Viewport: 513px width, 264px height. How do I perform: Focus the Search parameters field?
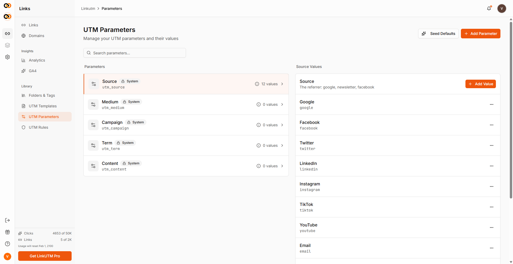pos(135,53)
